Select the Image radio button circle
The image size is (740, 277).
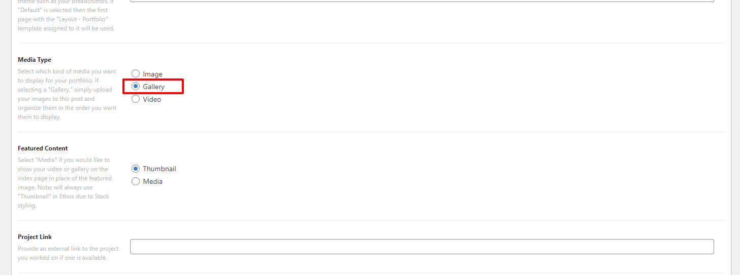point(136,74)
